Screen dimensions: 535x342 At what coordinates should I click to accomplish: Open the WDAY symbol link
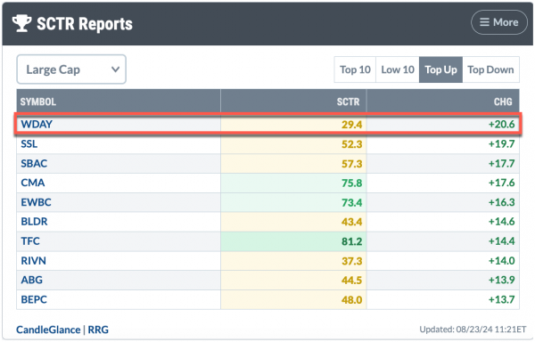click(x=37, y=124)
